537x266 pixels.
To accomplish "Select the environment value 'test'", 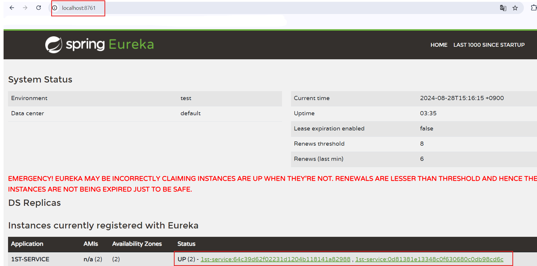I will coord(186,98).
